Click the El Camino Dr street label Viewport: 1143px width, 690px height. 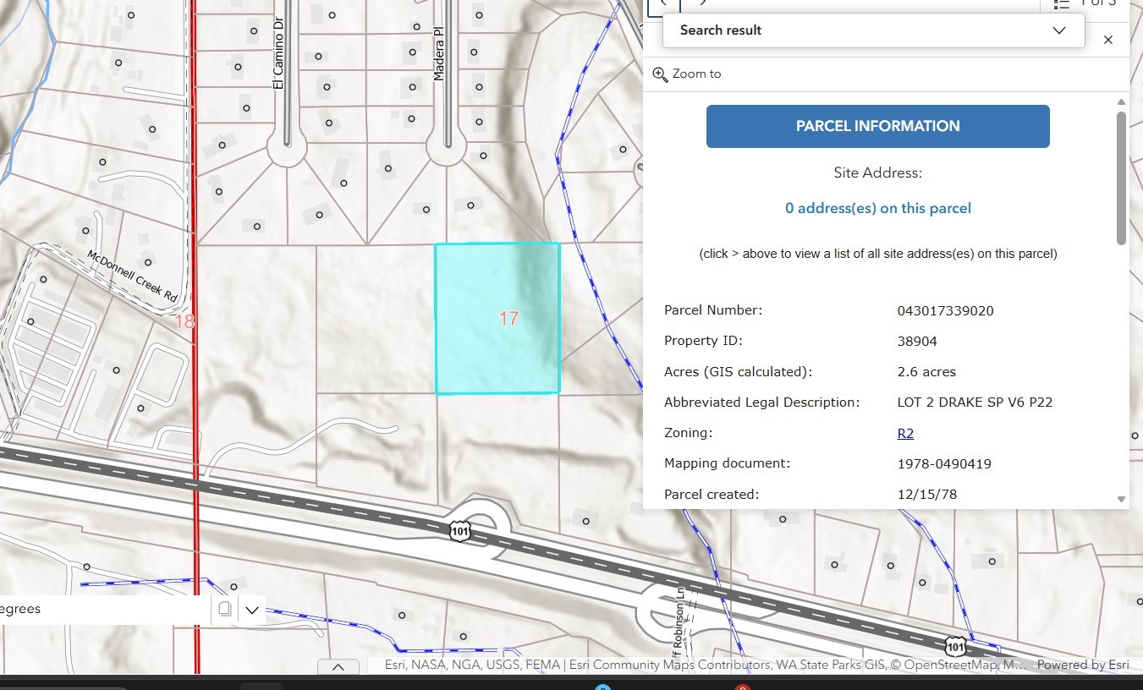coord(277,55)
